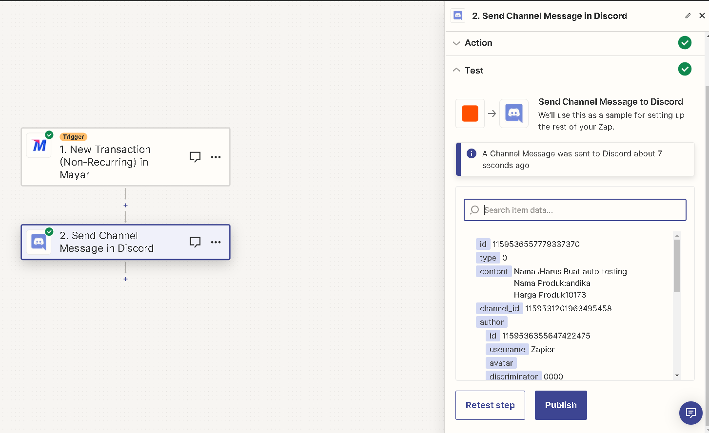The width and height of the screenshot is (709, 433).
Task: Click the top-level id field label
Action: click(483, 244)
